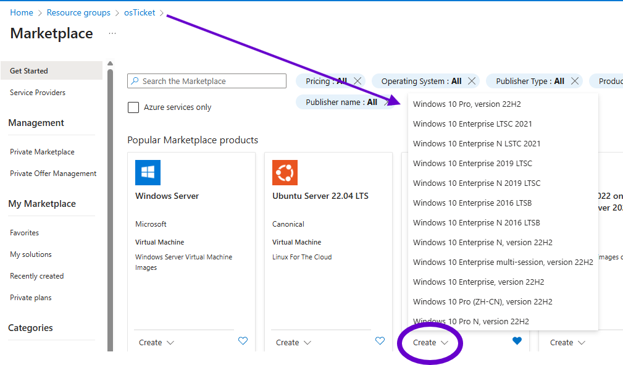Open the circled Create dropdown

431,342
